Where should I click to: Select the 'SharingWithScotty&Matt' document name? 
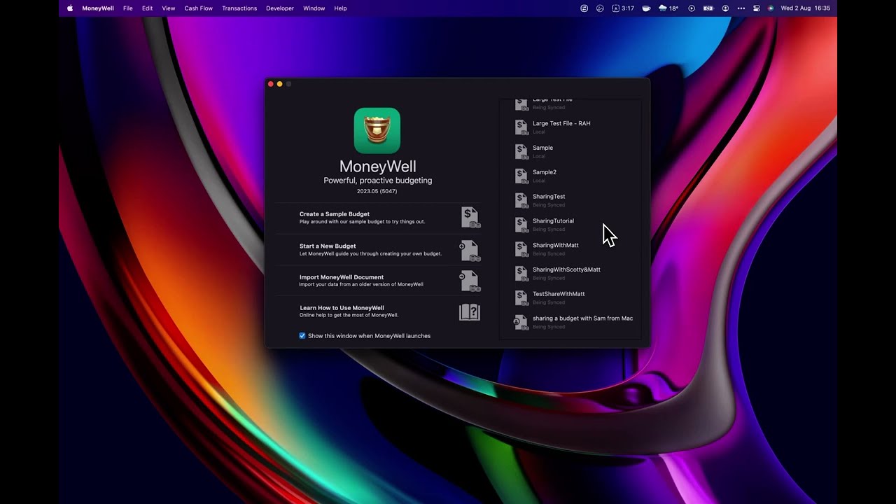pos(566,269)
